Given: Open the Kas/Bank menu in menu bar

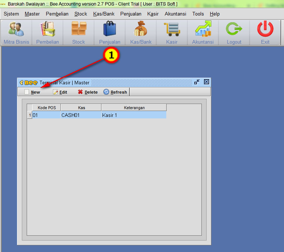Looking at the screenshot, I should coord(104,14).
